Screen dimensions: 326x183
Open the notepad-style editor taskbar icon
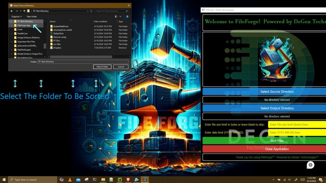(112, 180)
